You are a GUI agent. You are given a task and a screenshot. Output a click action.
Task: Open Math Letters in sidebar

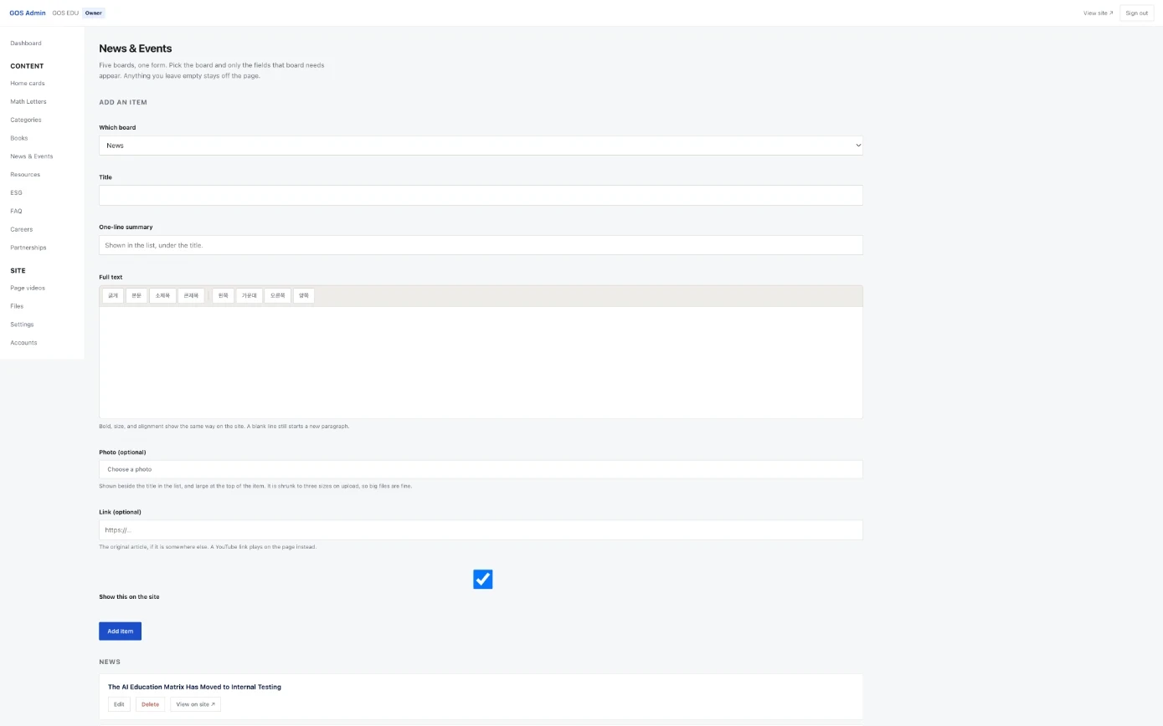tap(28, 101)
